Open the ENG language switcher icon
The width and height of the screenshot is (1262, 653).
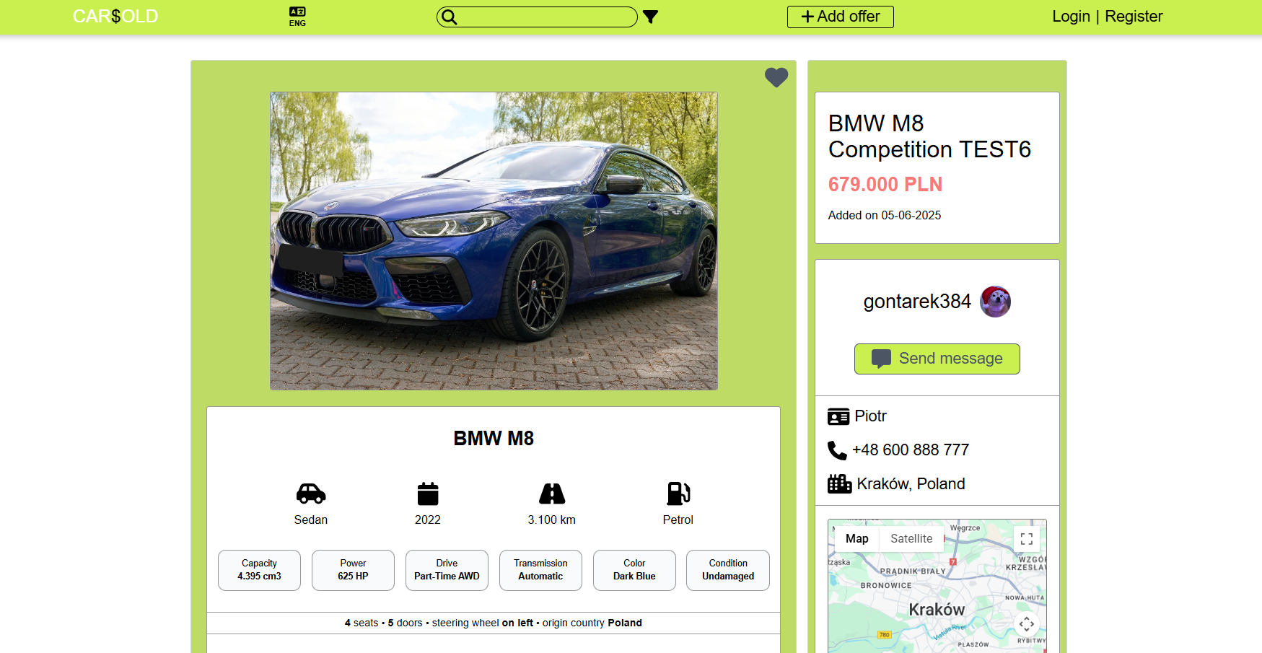297,17
